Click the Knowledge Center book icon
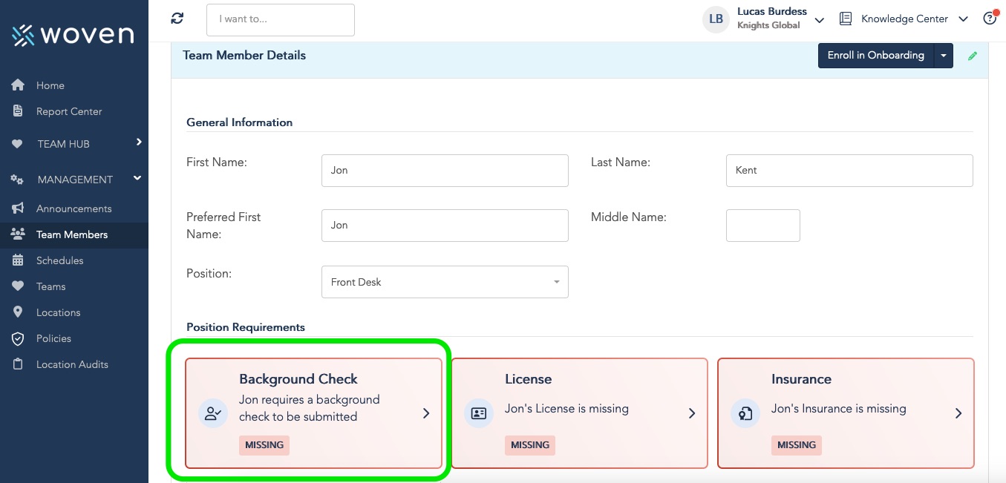Image resolution: width=1006 pixels, height=483 pixels. coord(846,19)
